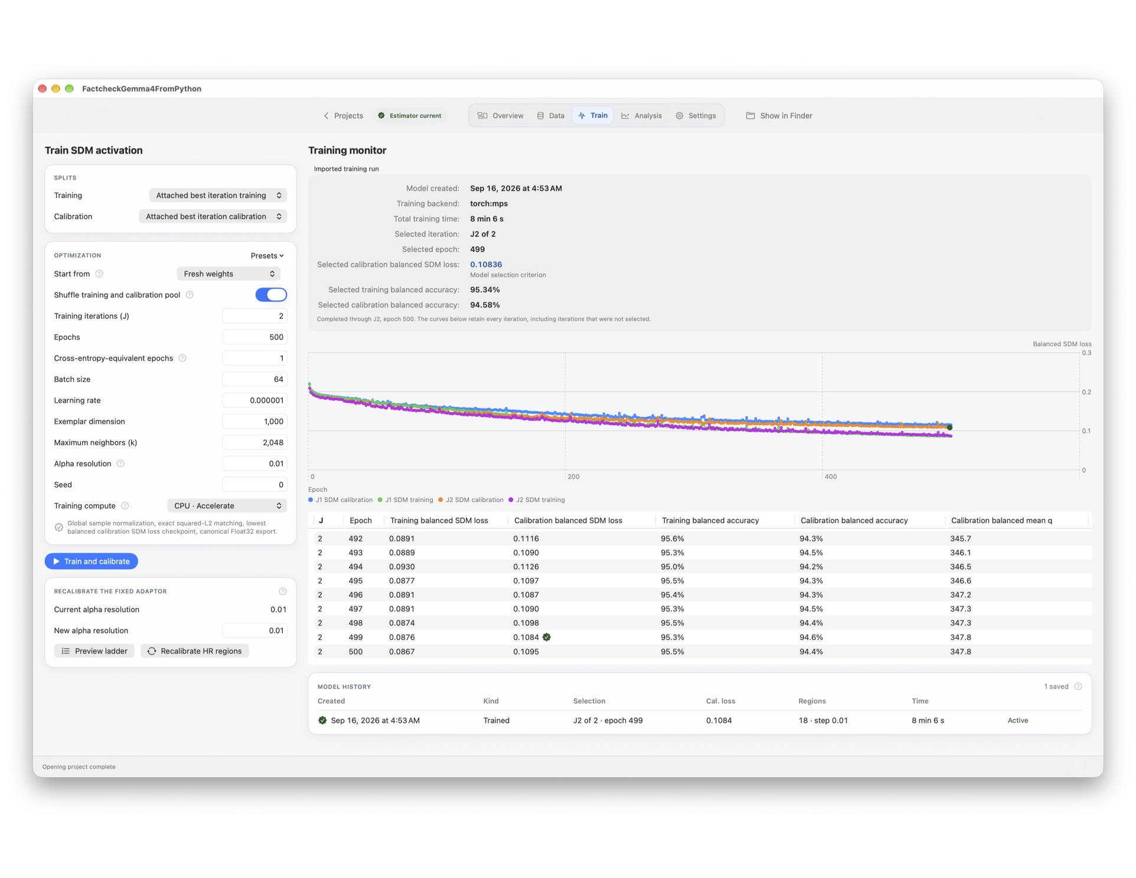Click the Epoch column header

pyautogui.click(x=361, y=521)
